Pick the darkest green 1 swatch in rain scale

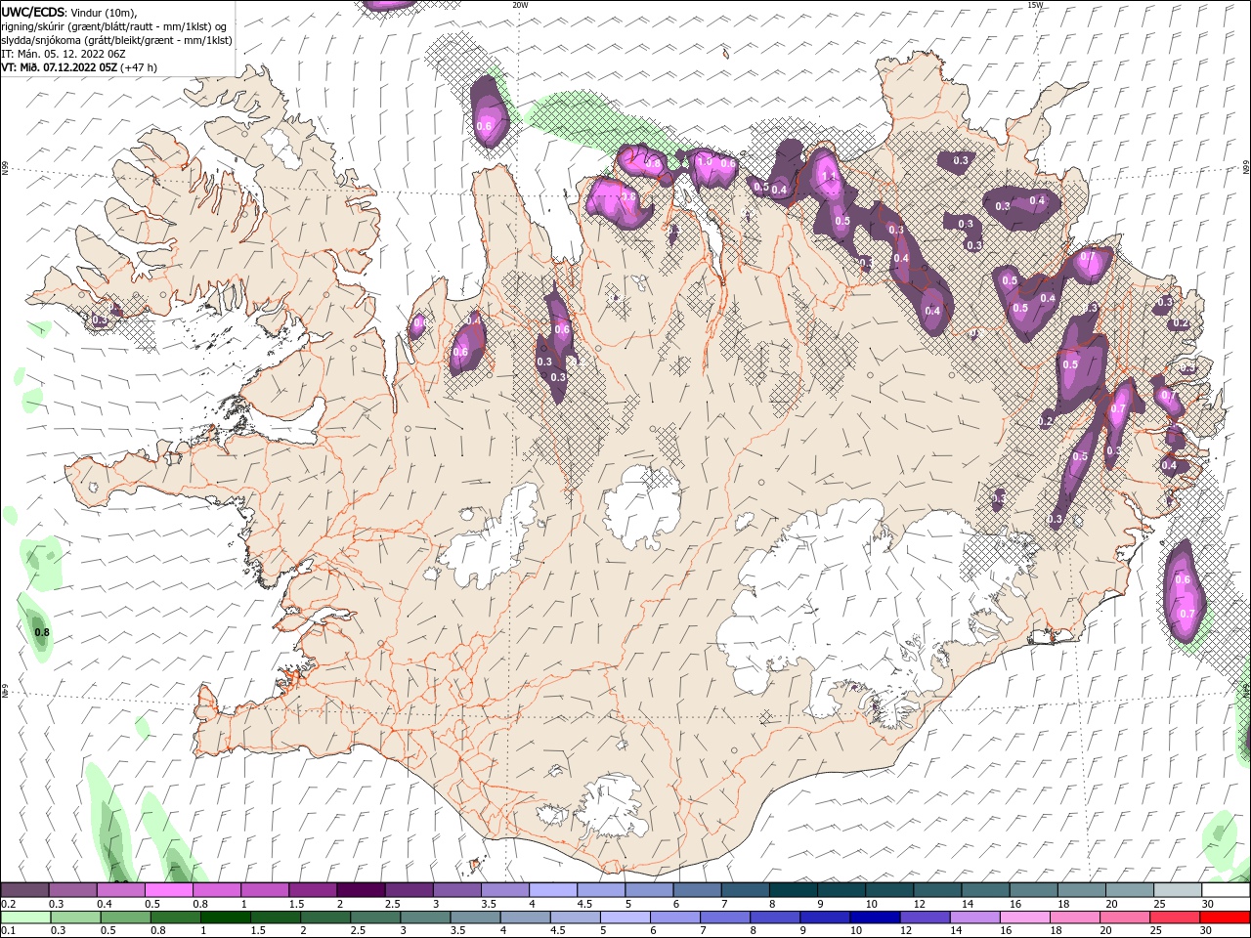(226, 917)
